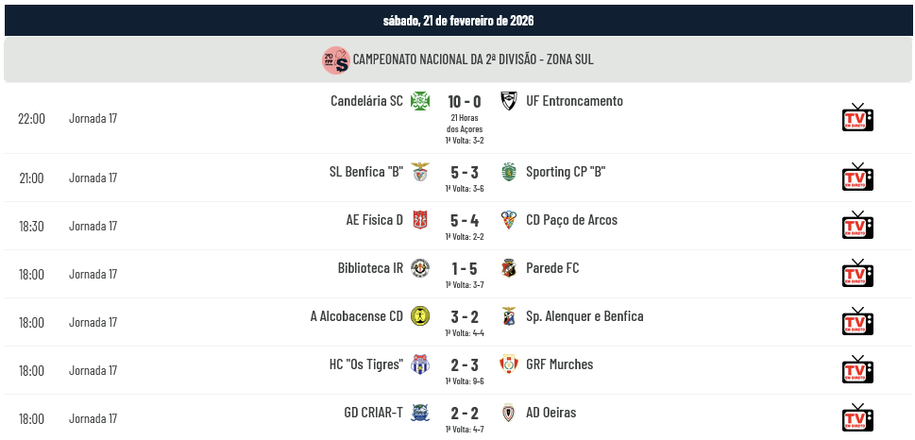Open TV live icon for GD CRIAR-T match
The height and width of the screenshot is (440, 915).
pos(857,418)
